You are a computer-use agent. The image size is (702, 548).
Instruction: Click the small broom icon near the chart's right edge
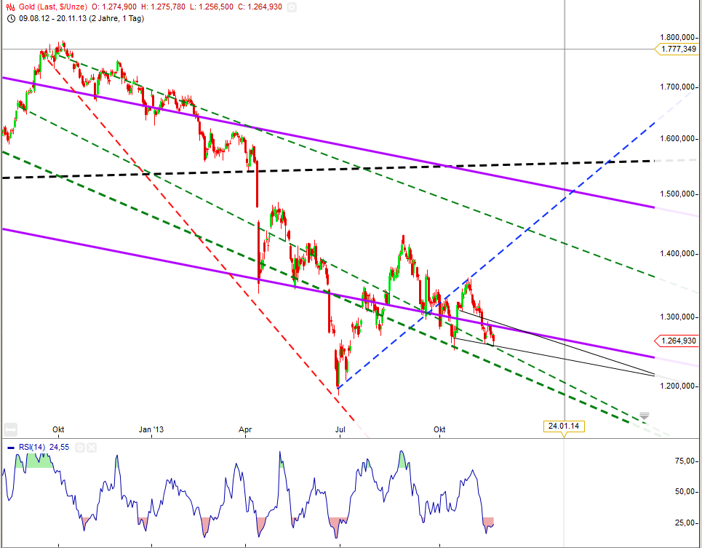point(643,415)
